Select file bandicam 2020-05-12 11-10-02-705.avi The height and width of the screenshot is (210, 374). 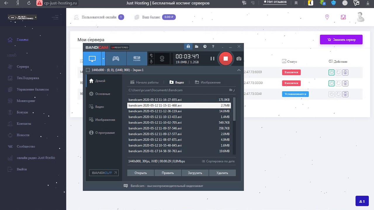click(179, 123)
